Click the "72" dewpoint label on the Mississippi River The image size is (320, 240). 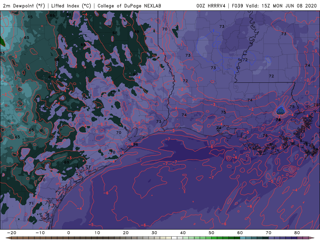[x=245, y=60]
